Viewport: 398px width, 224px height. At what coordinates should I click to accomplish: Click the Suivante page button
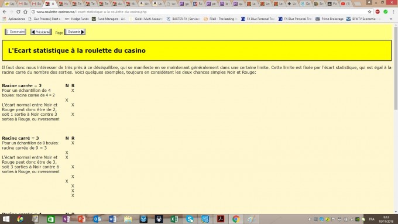pyautogui.click(x=75, y=32)
